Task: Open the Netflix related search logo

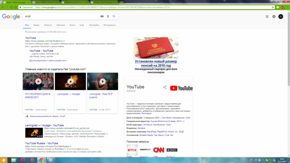Action: pyautogui.click(x=132, y=150)
